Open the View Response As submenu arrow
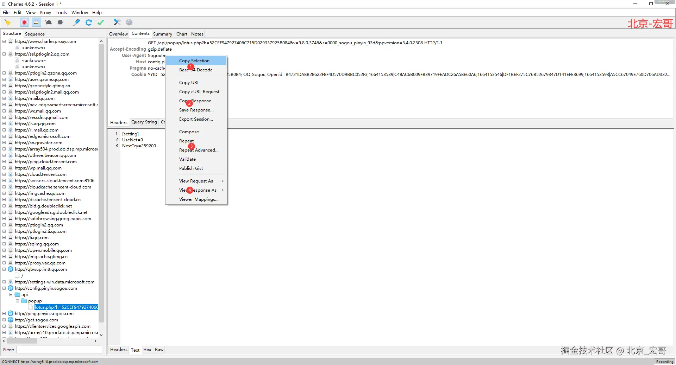 click(x=223, y=190)
